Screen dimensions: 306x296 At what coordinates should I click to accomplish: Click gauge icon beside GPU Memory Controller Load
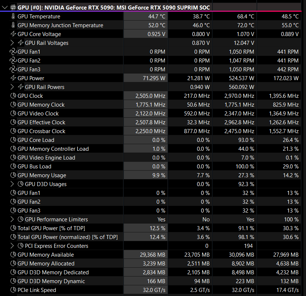coord(13,149)
